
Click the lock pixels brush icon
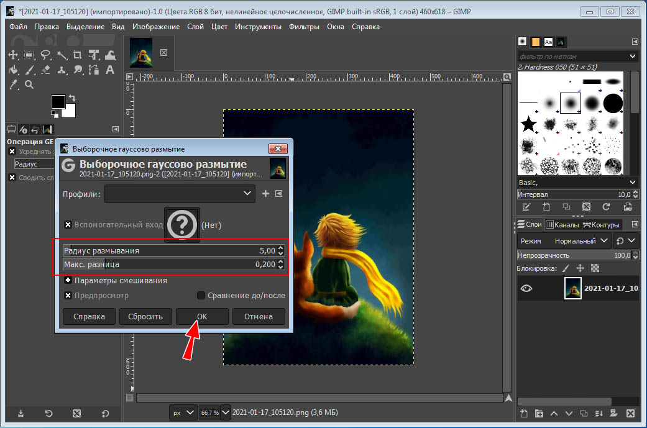[x=565, y=268]
